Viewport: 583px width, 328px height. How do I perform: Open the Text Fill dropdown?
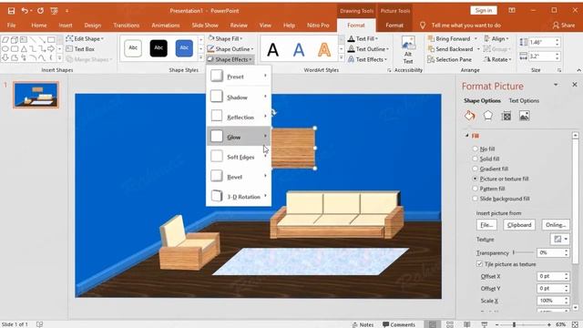point(363,38)
